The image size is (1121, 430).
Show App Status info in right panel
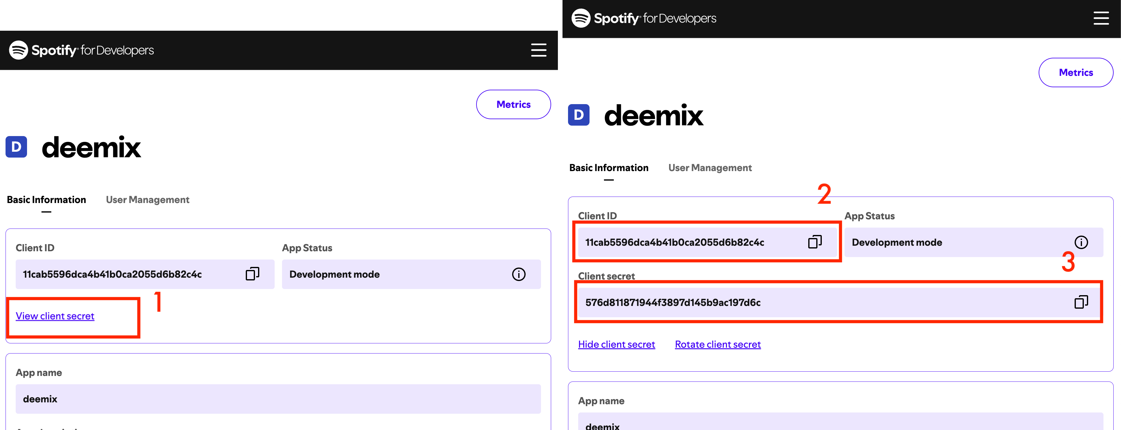1081,242
